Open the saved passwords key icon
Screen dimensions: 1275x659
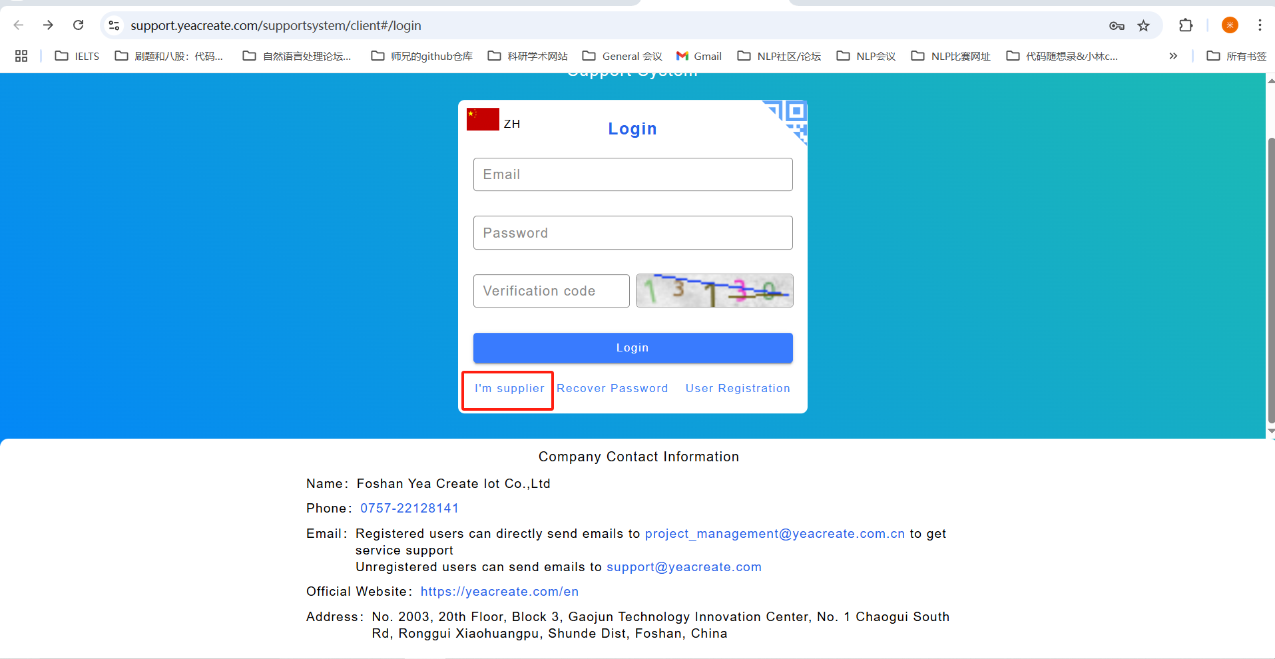(1117, 26)
